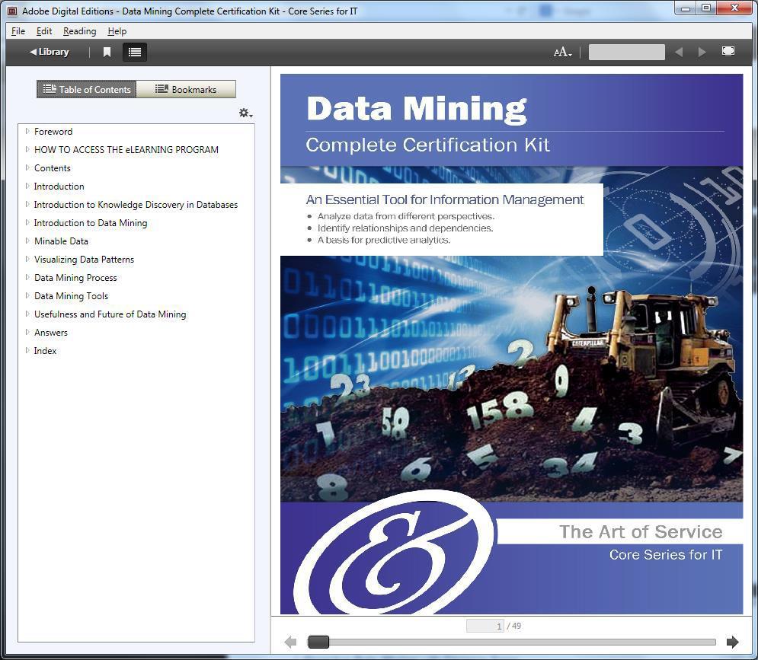Image resolution: width=758 pixels, height=660 pixels.
Task: Jump to Usefulness and Future of Data Mining
Action: [110, 314]
